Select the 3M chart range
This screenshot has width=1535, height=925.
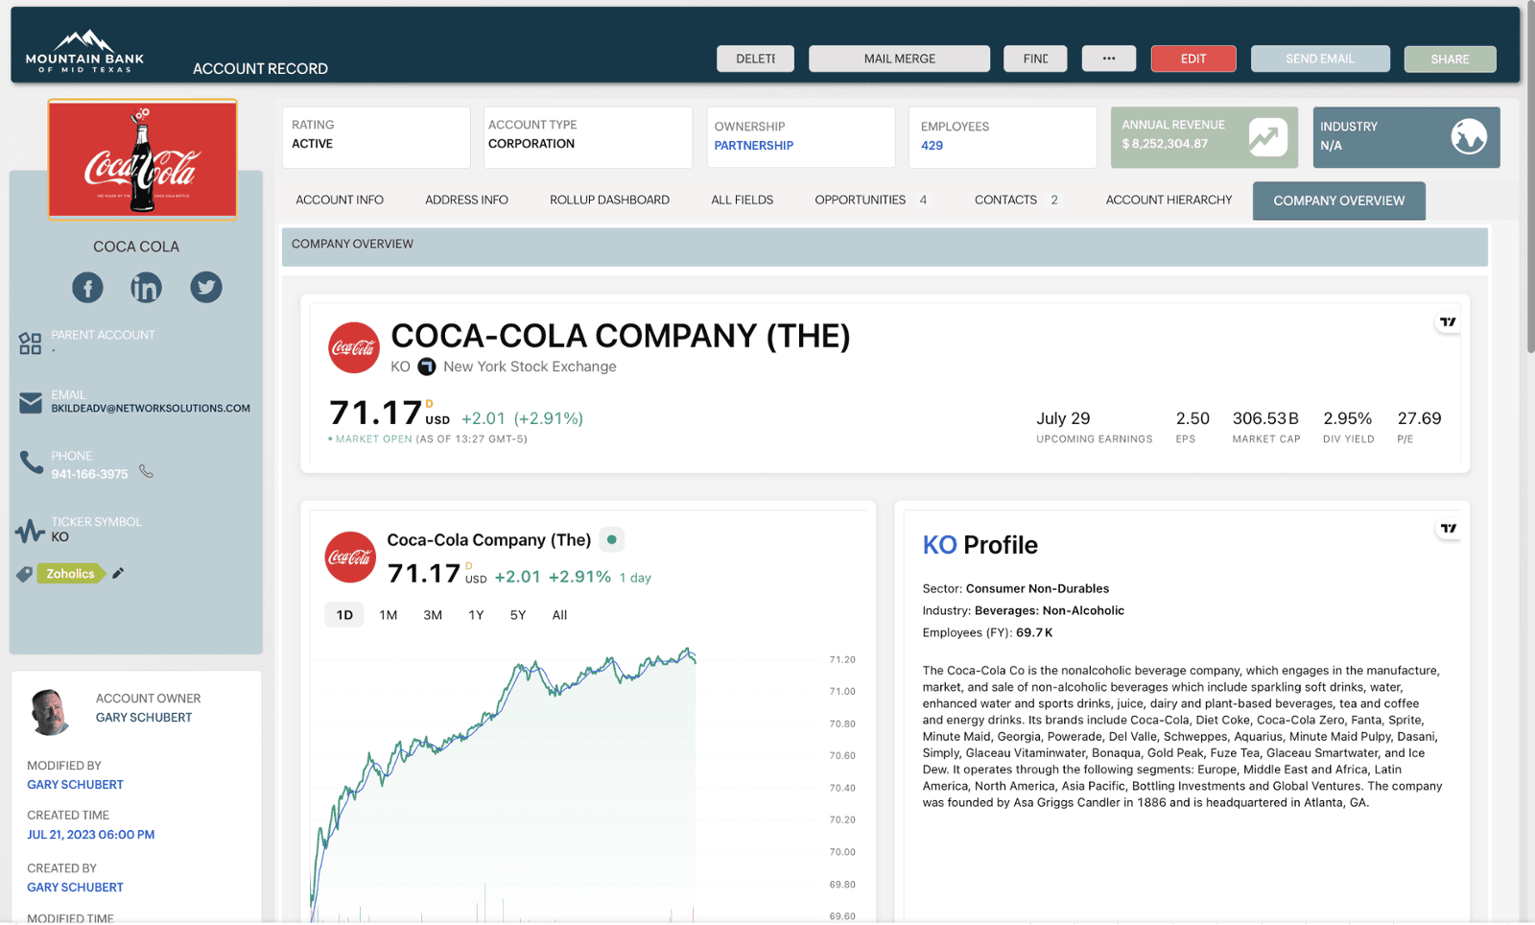(x=433, y=615)
